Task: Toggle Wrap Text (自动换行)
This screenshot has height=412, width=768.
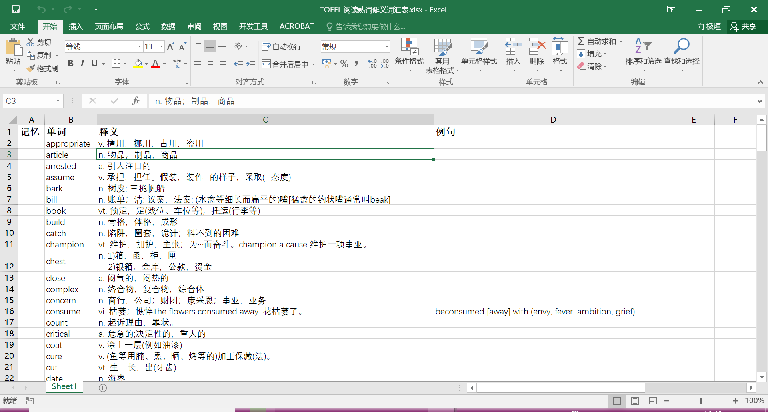Action: (281, 47)
